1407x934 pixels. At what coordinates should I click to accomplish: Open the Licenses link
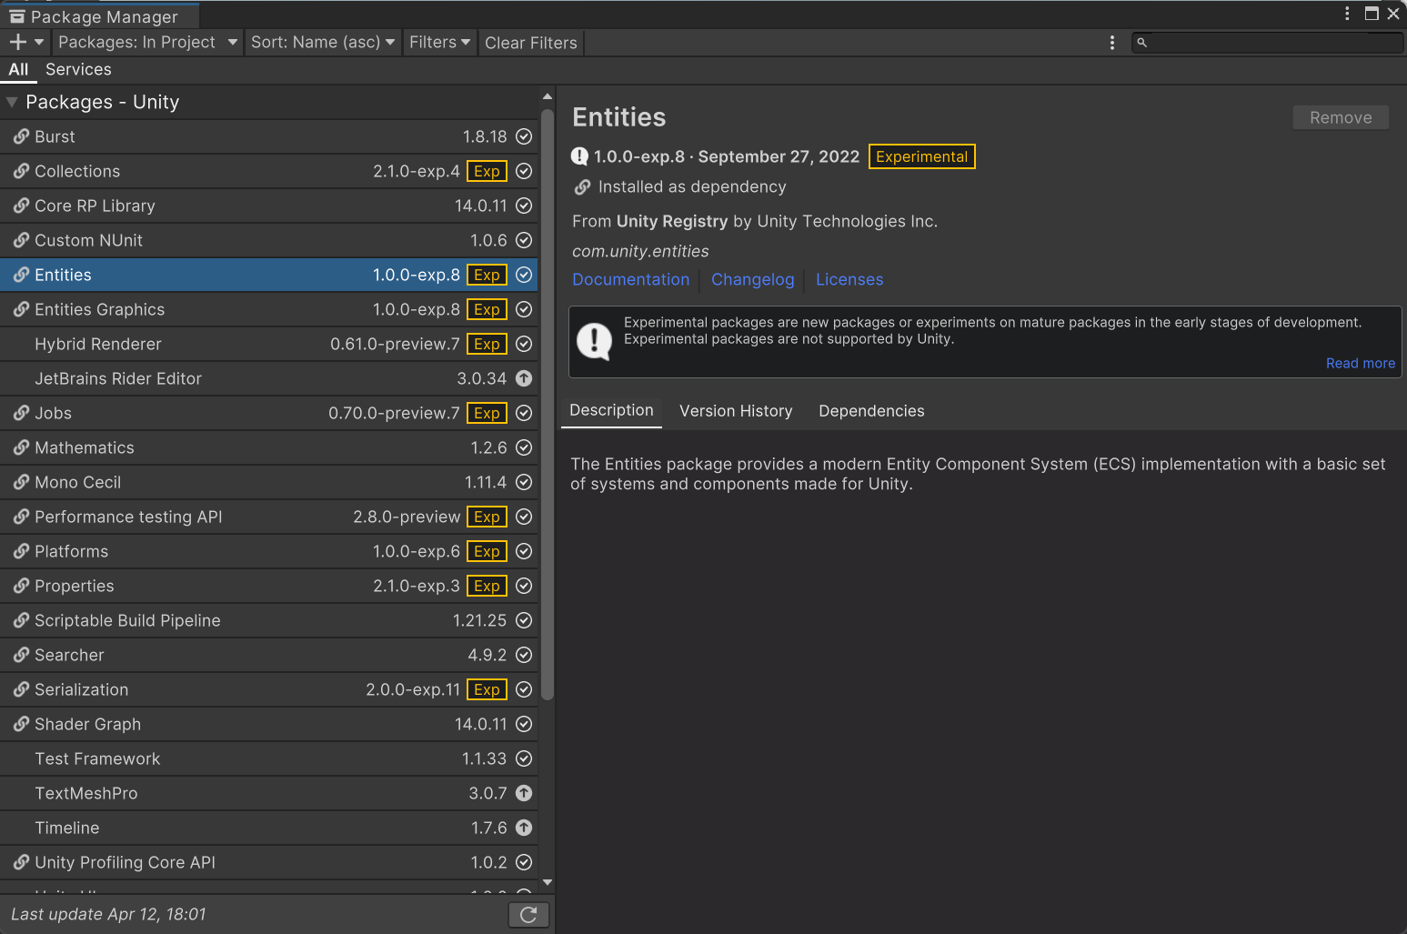[x=849, y=279]
